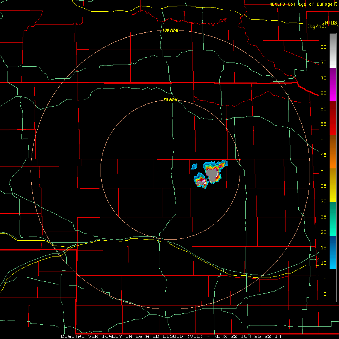The height and width of the screenshot is (339, 339).
Task: Select the white-gray segment of color bar
Action: [333, 50]
